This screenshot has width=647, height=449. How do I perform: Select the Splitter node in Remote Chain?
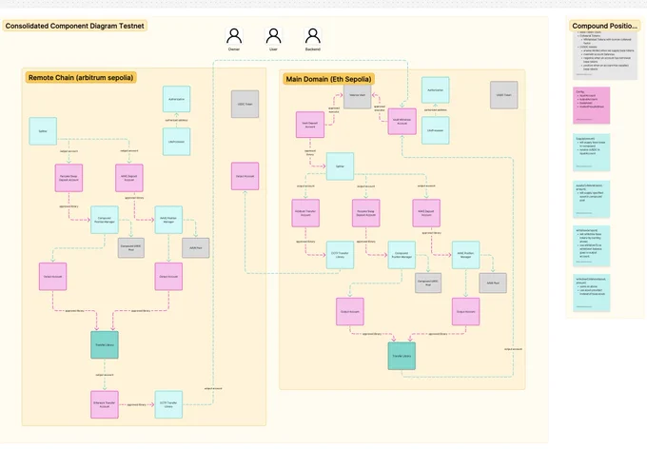point(43,131)
